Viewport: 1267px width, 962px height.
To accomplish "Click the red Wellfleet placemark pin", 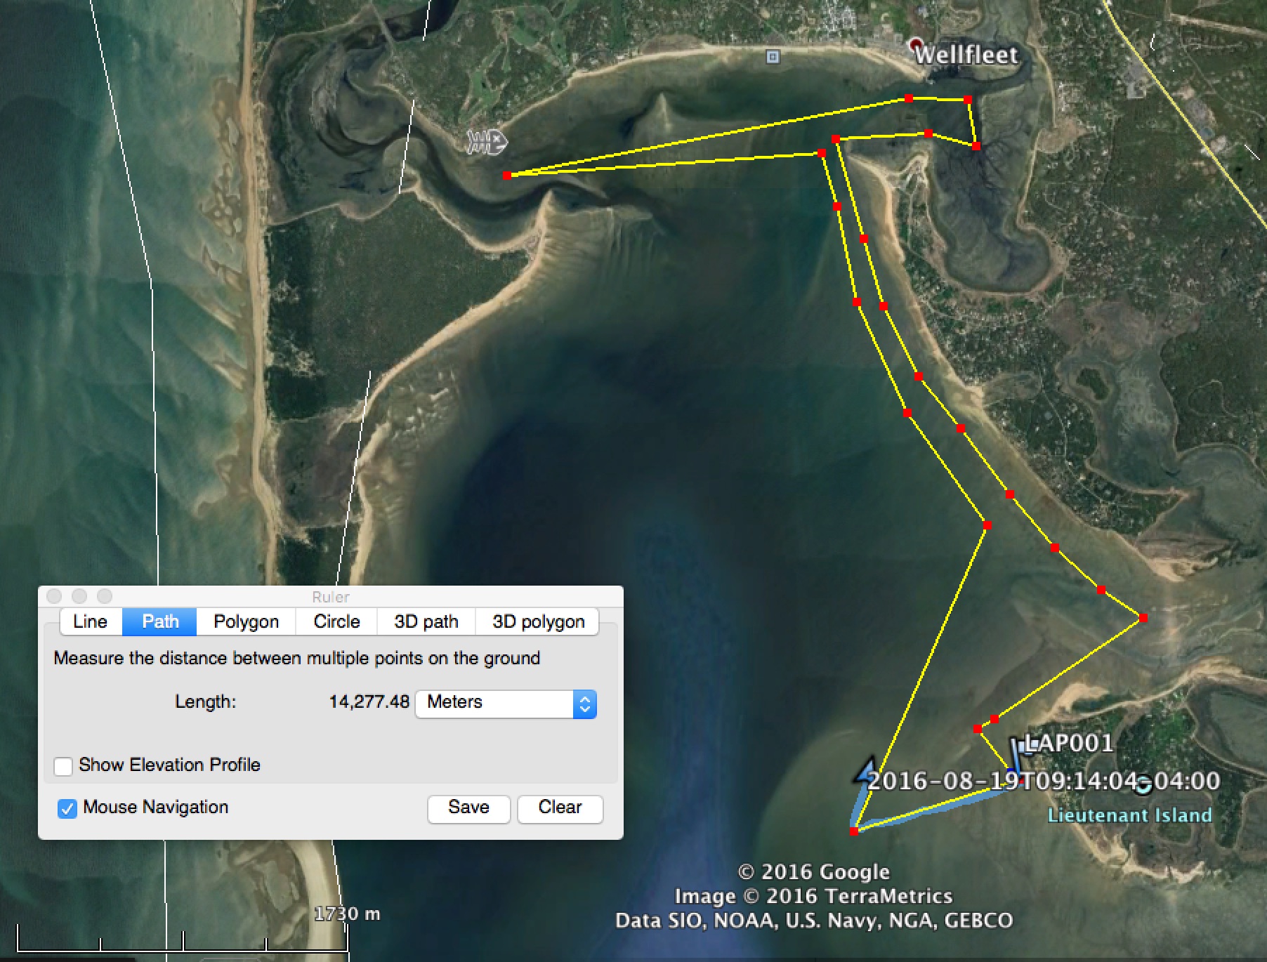I will [x=916, y=45].
